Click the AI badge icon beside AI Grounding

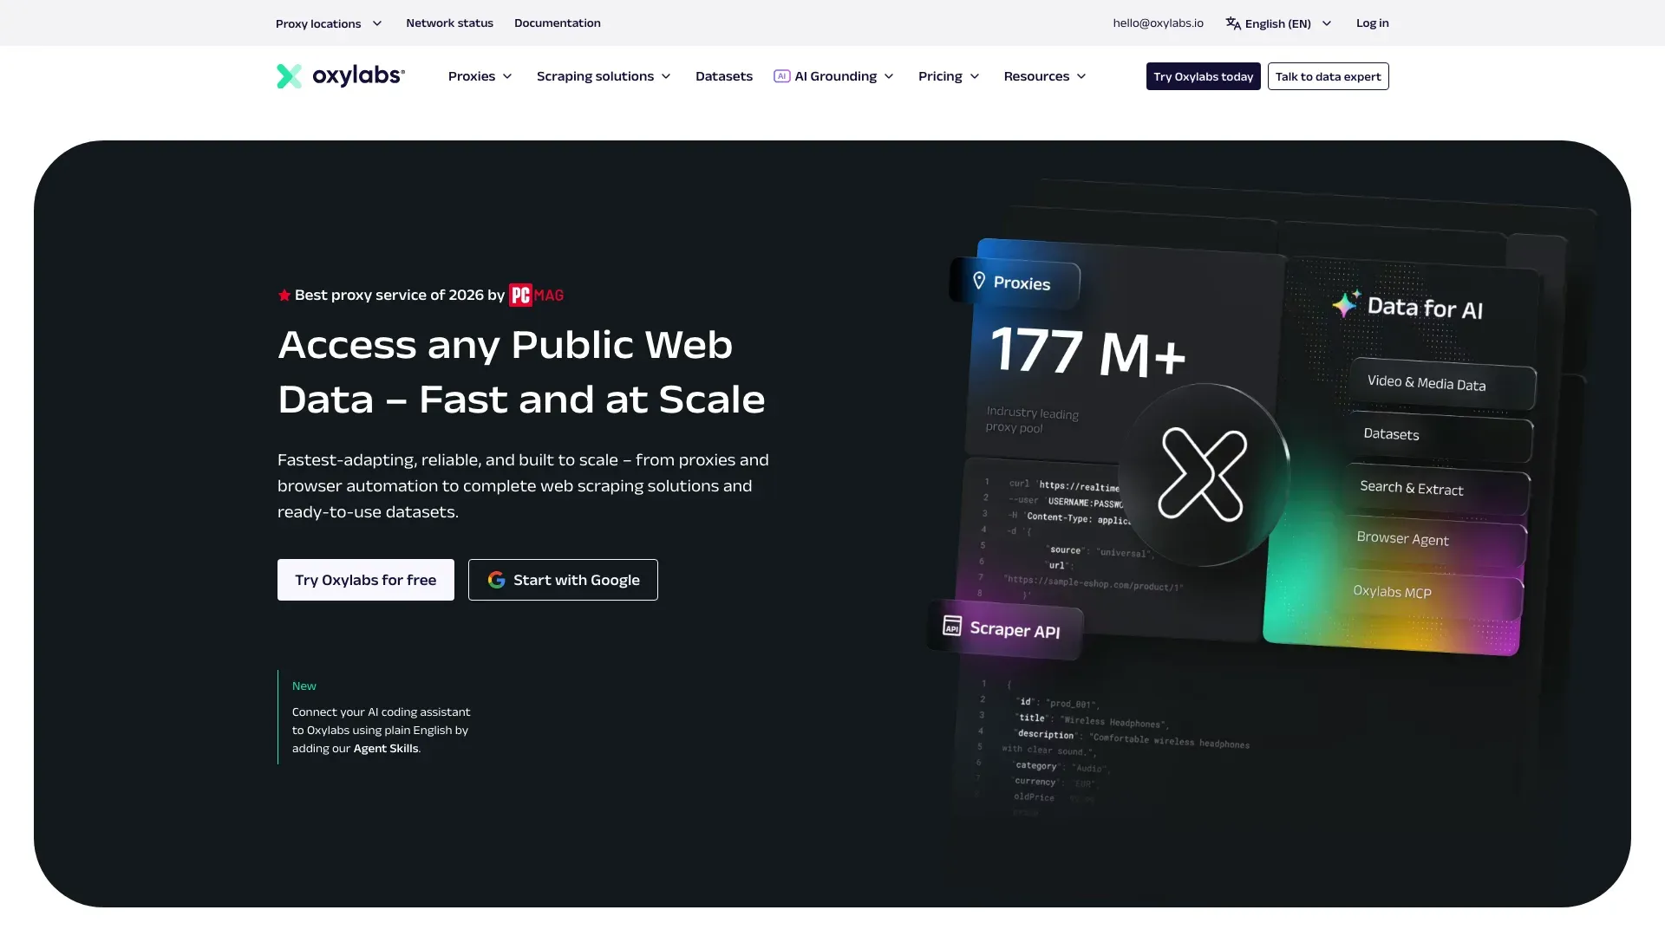[x=781, y=76]
